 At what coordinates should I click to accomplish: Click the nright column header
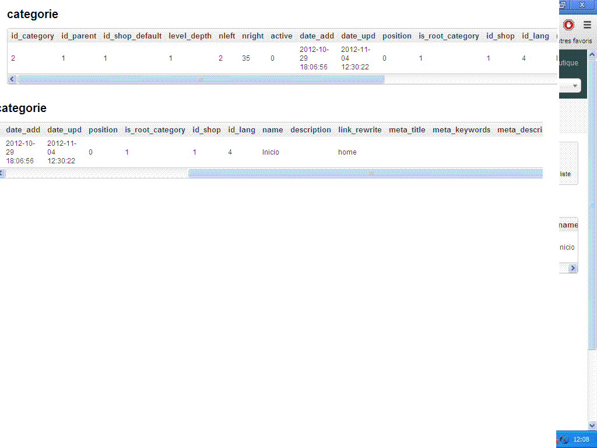pos(253,36)
